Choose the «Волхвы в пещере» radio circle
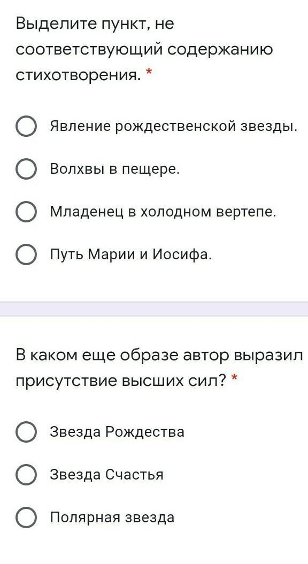This screenshot has height=564, width=308. tap(26, 169)
